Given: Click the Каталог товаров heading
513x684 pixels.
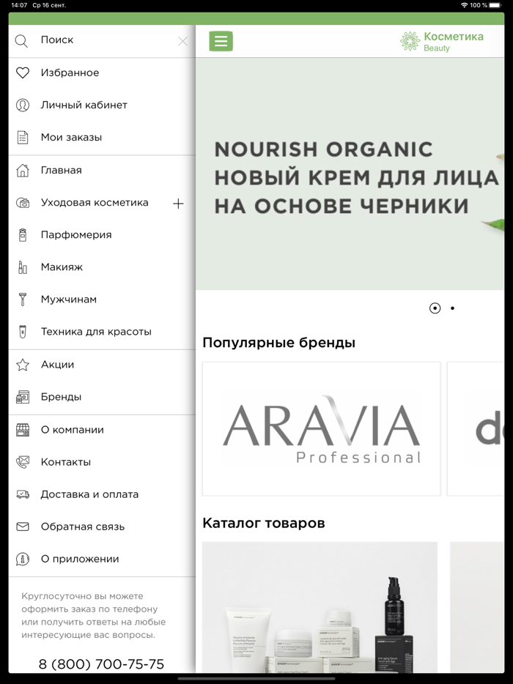Looking at the screenshot, I should click(264, 523).
